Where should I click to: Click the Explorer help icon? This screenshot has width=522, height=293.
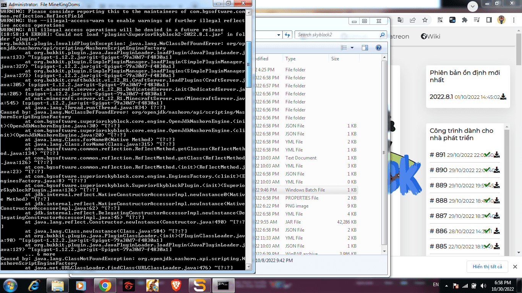click(x=379, y=48)
